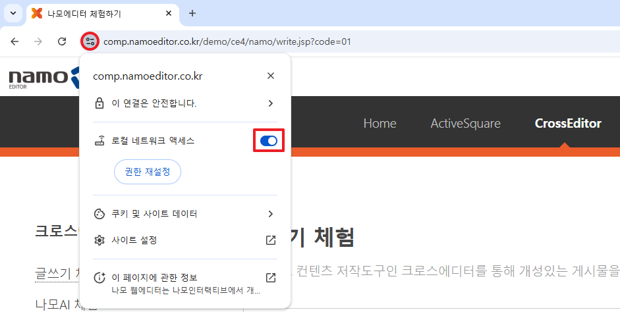620x312 pixels.
Task: Open 사이트 설정 from the popup
Action: point(135,240)
